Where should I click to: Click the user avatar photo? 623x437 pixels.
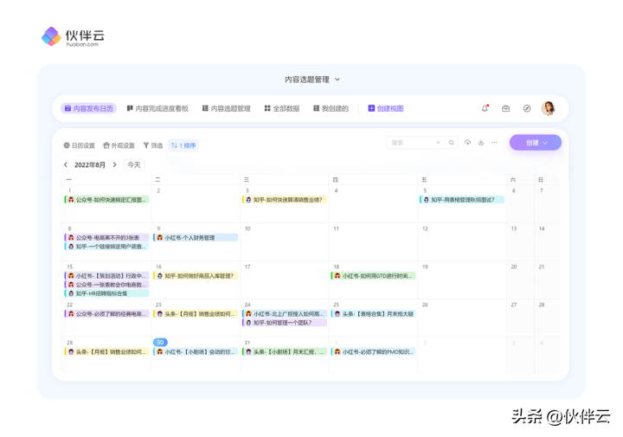point(548,108)
